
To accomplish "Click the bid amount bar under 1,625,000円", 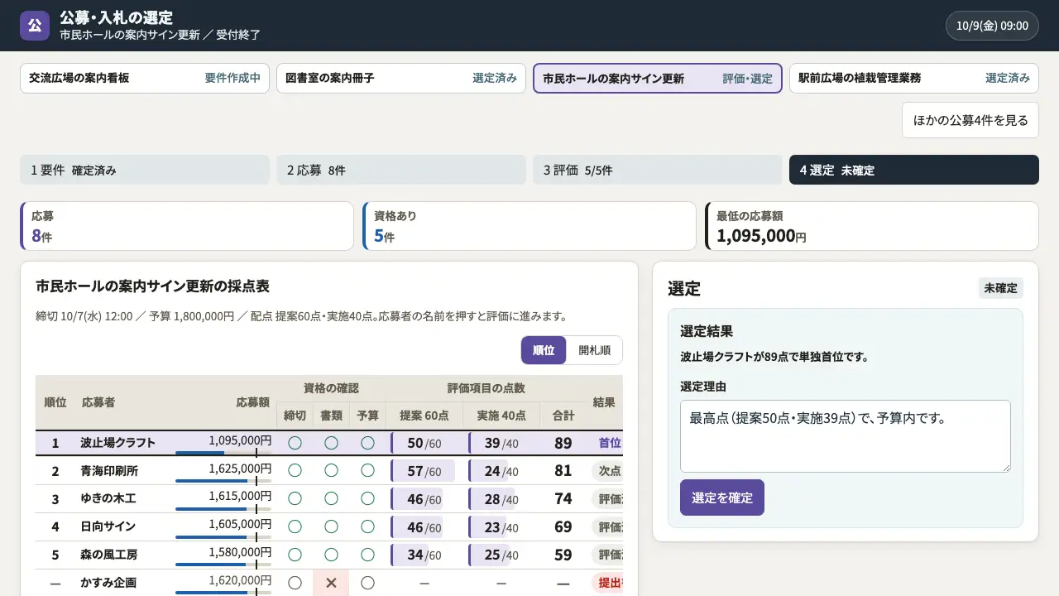I will (223, 481).
